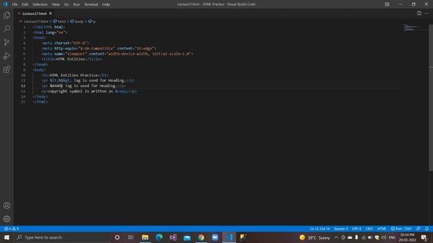Open the Help menu
The height and width of the screenshot is (243, 433).
point(106,5)
